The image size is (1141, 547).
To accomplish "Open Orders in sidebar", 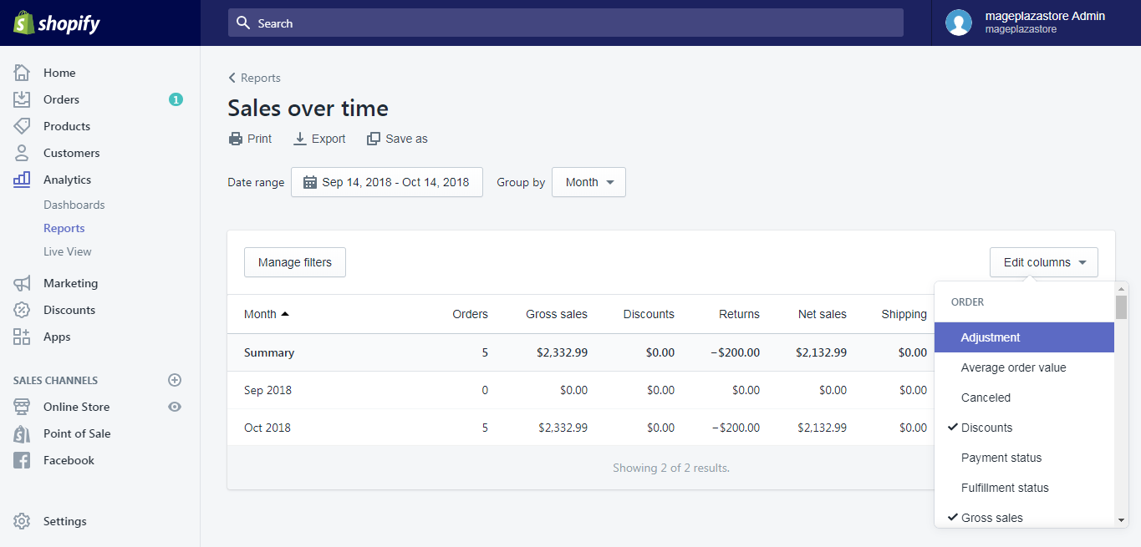I will click(x=61, y=99).
